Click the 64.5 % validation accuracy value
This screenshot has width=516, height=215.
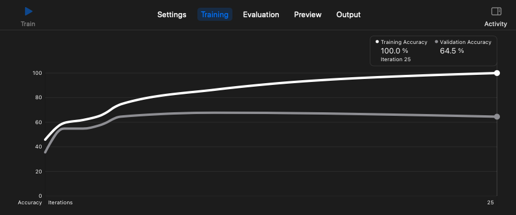[452, 50]
